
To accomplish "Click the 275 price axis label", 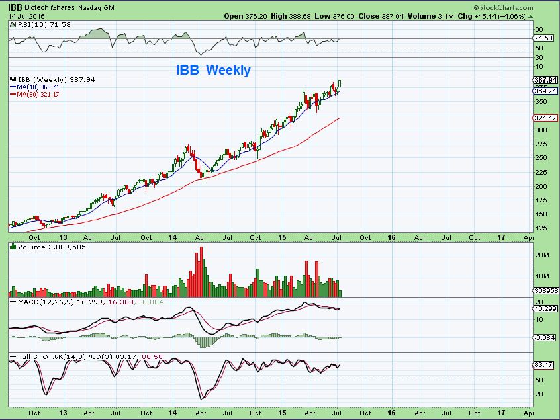I will [541, 144].
